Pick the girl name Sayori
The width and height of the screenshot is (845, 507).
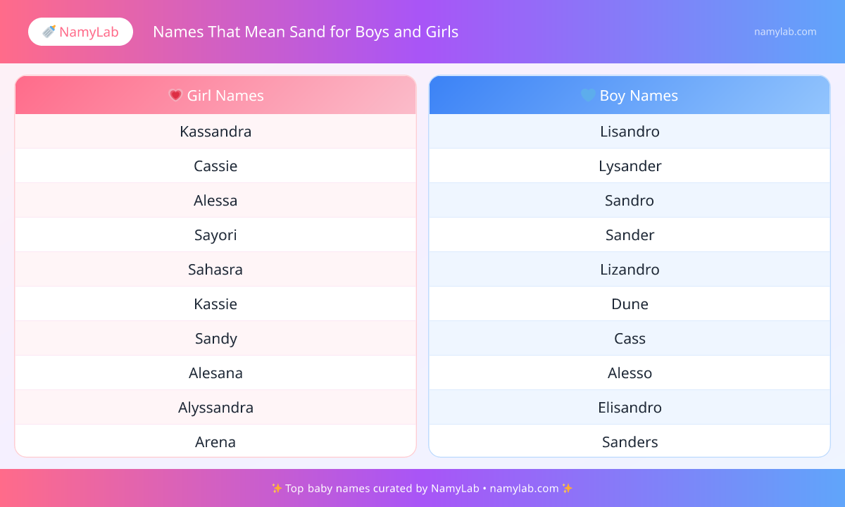point(215,235)
